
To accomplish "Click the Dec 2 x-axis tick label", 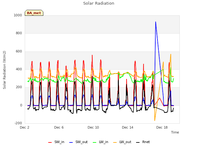I will [24, 127].
